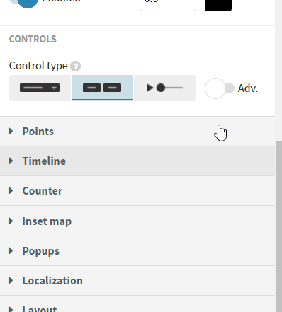This screenshot has height=312, width=282.
Task: Click the vertical scrollbar thumb
Action: pyautogui.click(x=279, y=226)
